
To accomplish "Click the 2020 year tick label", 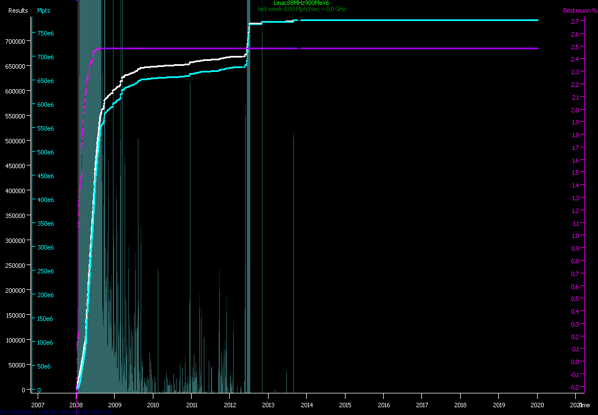I will pyautogui.click(x=538, y=404).
